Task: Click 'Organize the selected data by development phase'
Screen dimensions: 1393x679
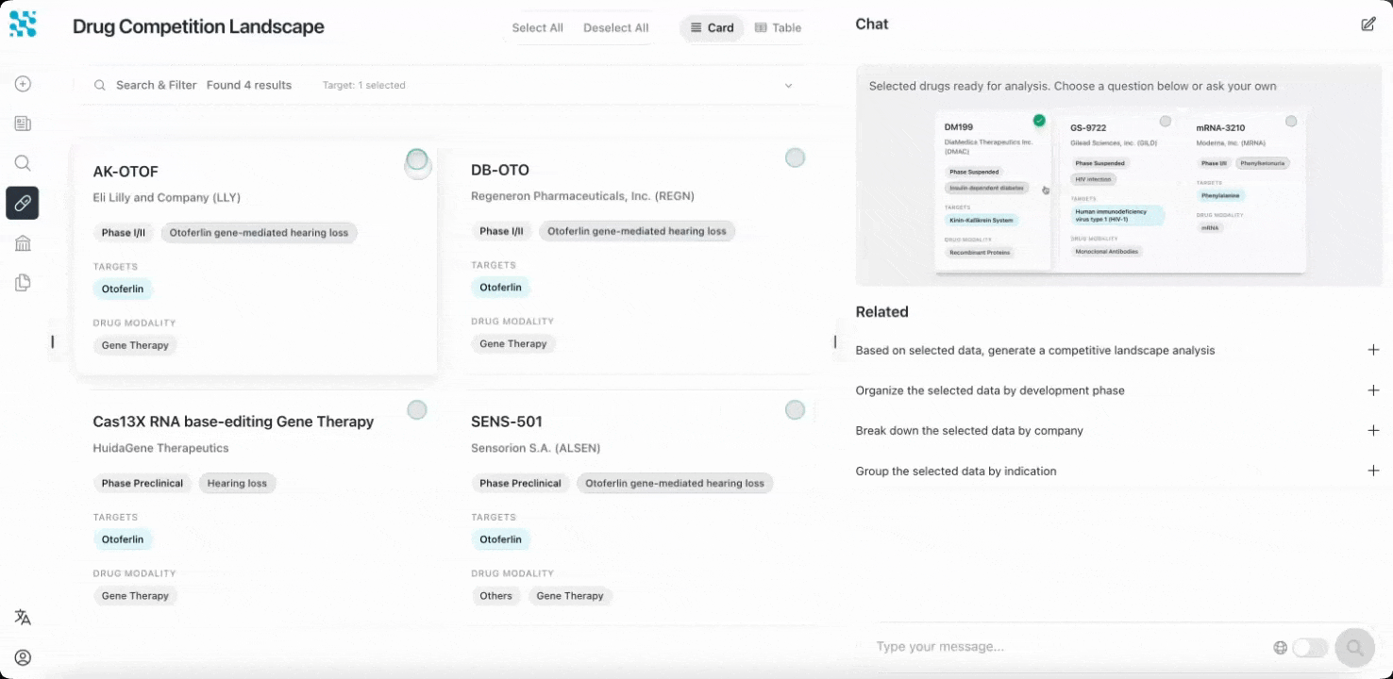Action: [x=990, y=390]
